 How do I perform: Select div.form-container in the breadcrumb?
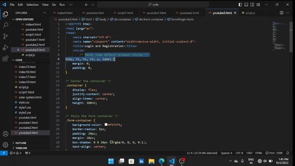click(149, 19)
